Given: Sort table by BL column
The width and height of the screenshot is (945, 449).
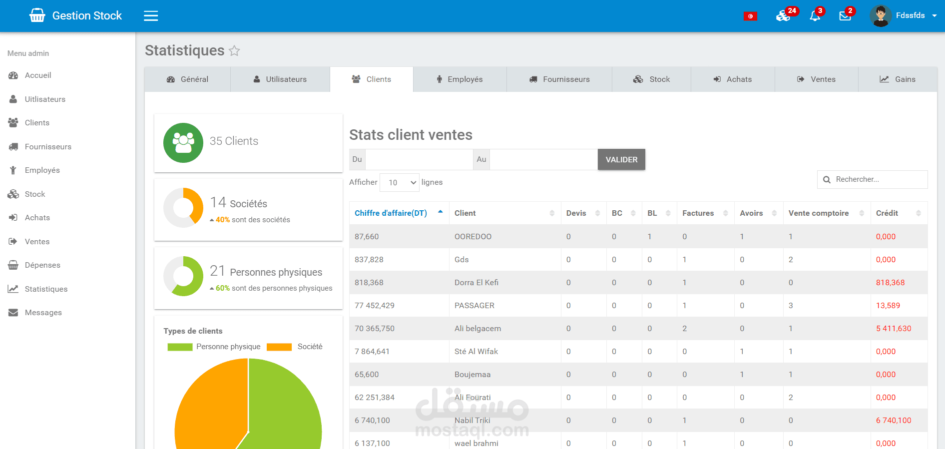Looking at the screenshot, I should (x=659, y=213).
